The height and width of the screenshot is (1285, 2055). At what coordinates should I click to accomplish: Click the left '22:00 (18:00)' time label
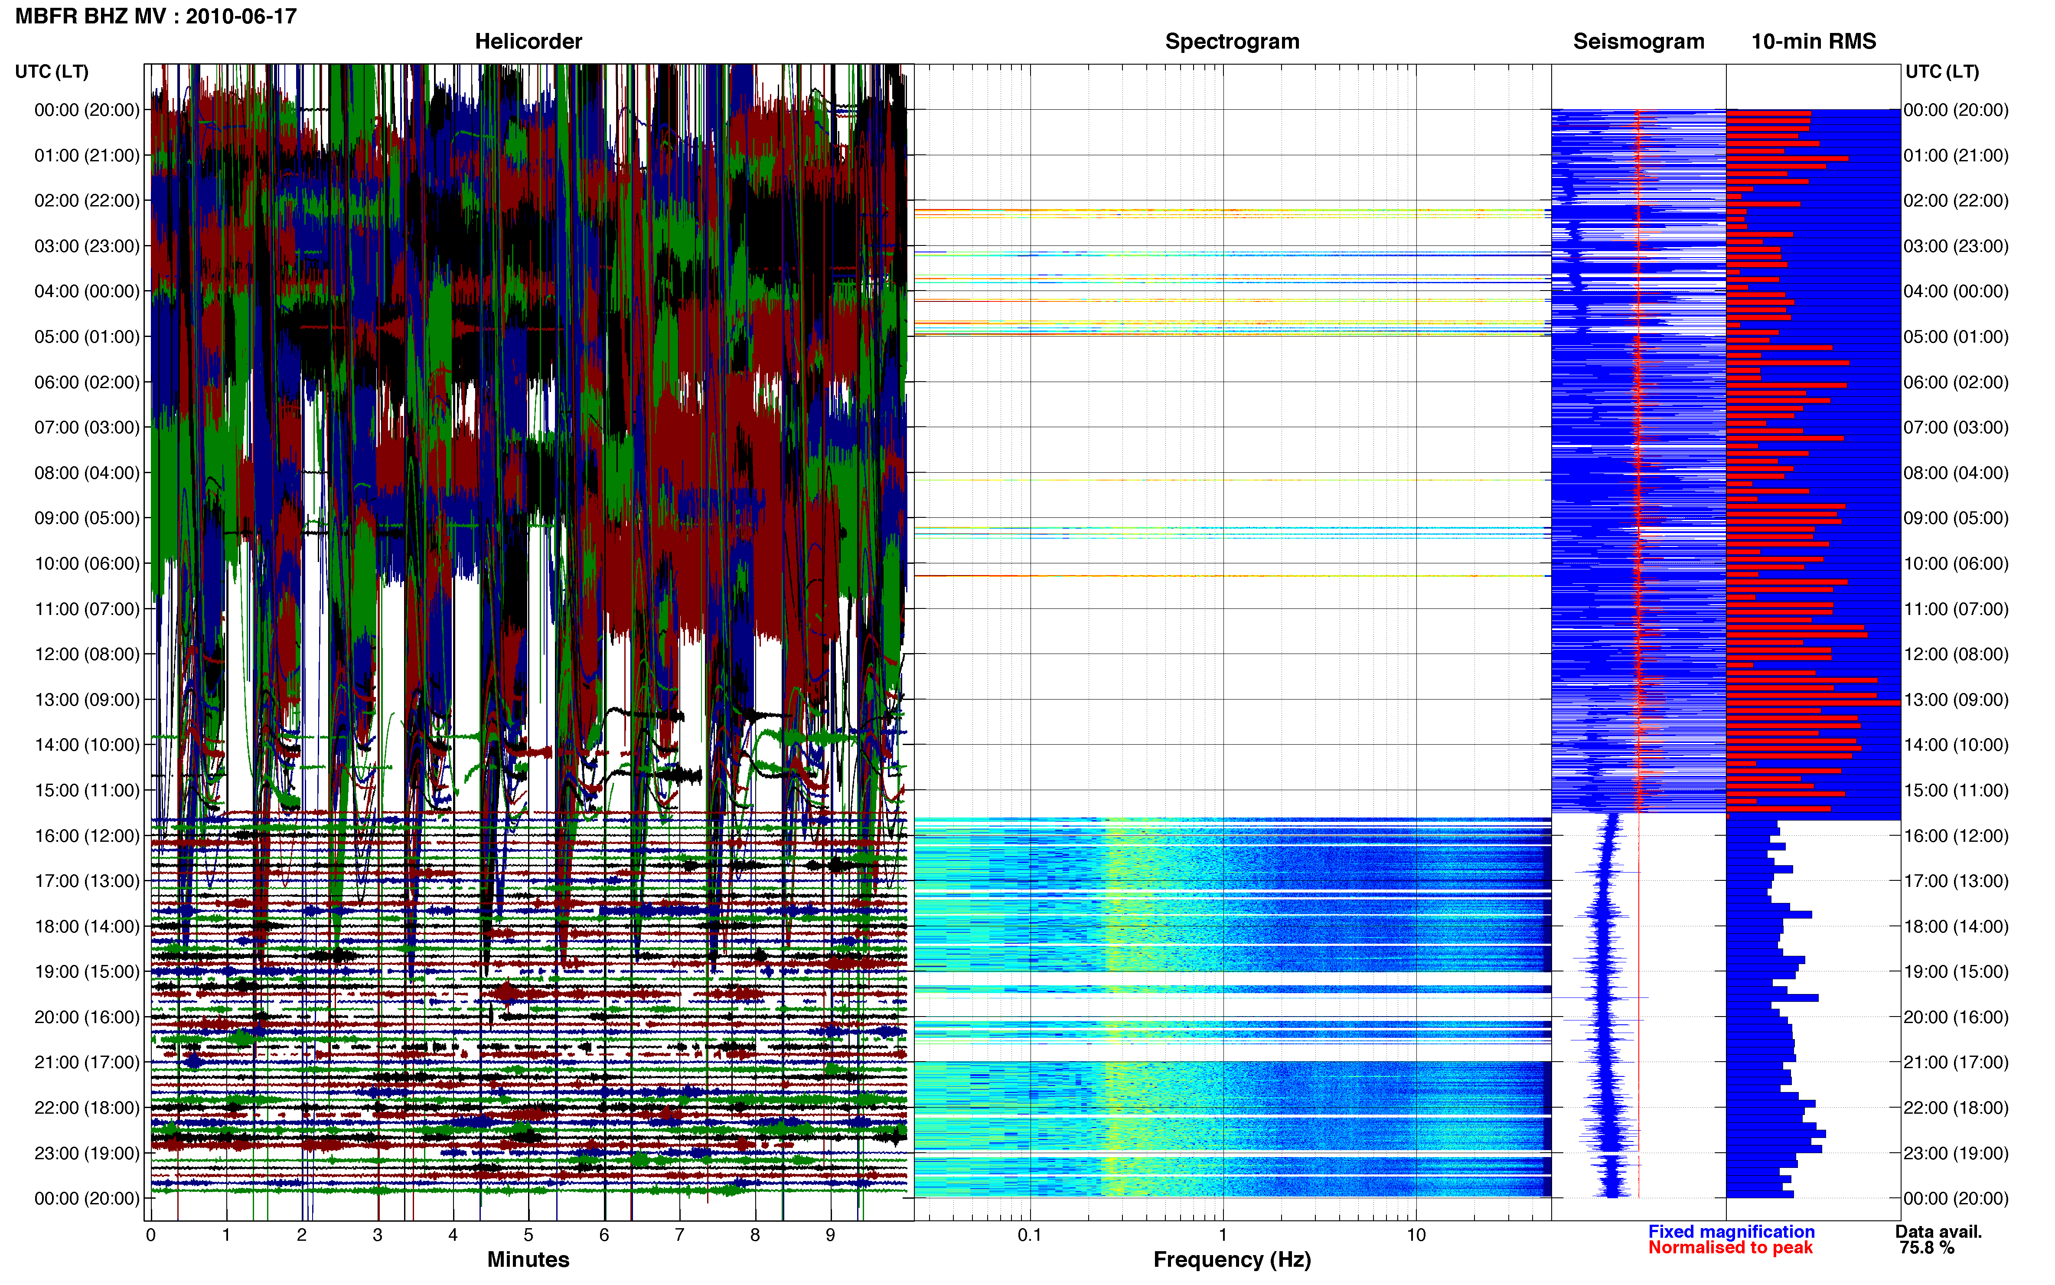[x=87, y=1107]
